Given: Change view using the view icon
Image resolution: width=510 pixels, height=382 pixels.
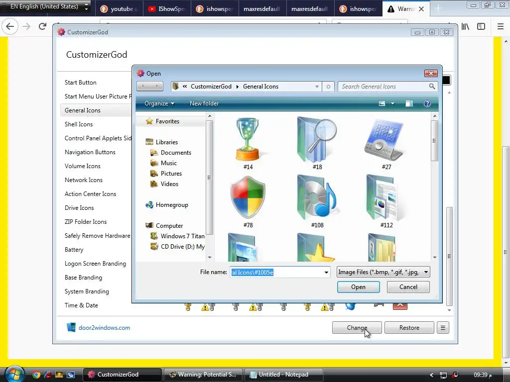Looking at the screenshot, I should [x=382, y=103].
